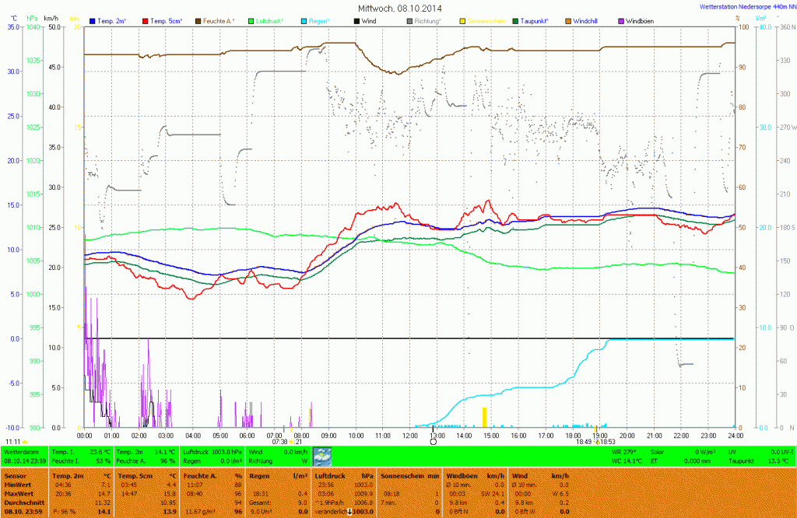The image size is (797, 518).
Task: Toggle the Windböen series in legend
Action: coord(638,19)
